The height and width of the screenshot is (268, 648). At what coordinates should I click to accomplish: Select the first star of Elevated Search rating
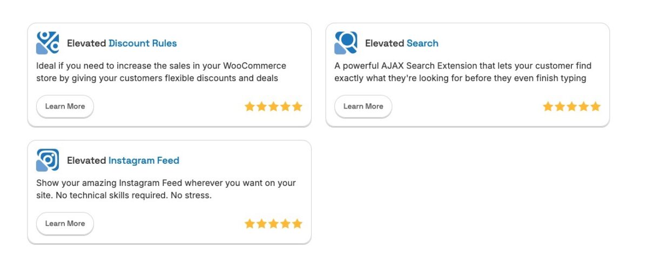click(x=548, y=106)
